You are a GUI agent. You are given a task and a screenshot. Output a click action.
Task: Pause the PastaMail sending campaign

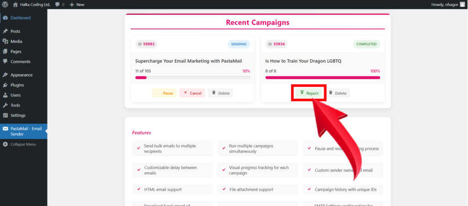click(x=164, y=93)
